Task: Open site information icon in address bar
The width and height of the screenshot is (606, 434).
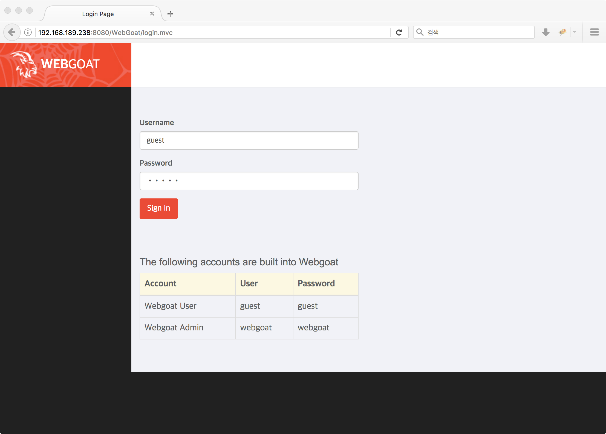Action: [x=28, y=33]
